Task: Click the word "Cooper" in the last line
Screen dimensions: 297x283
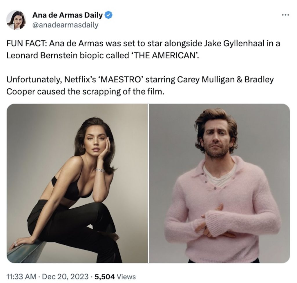Action: pos(21,92)
